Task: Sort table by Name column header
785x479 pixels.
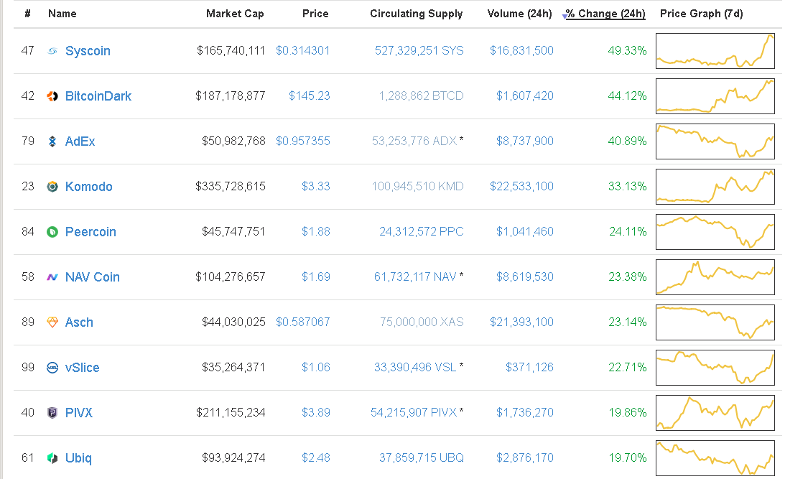Action: [62, 14]
